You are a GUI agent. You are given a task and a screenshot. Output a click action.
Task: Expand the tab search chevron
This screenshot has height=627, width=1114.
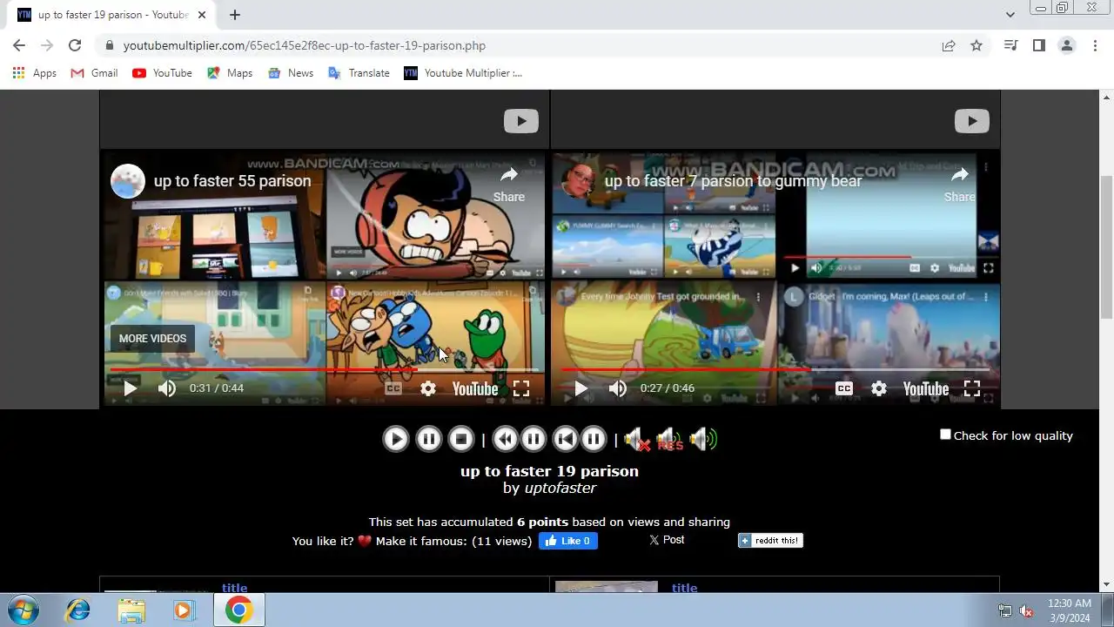[1010, 15]
